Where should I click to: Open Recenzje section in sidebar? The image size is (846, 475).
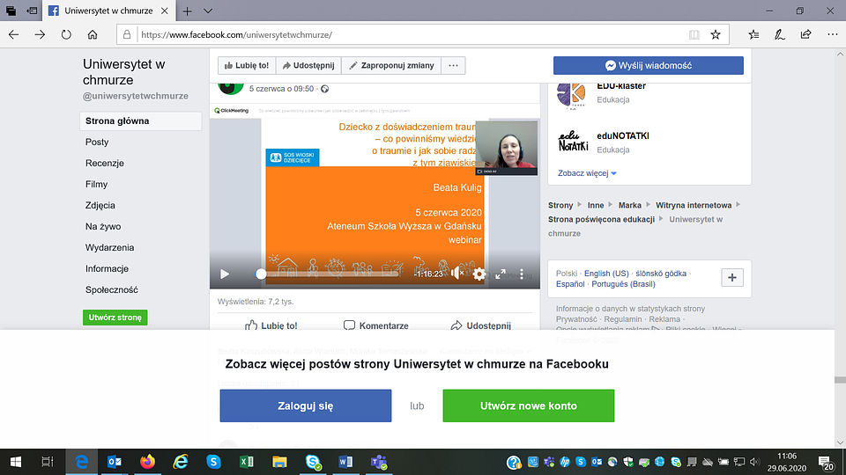click(x=105, y=164)
